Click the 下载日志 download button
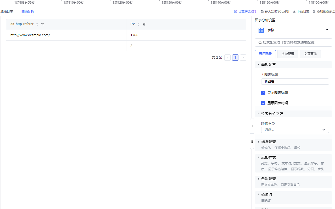Image resolution: width=335 pixels, height=209 pixels. (x=301, y=11)
